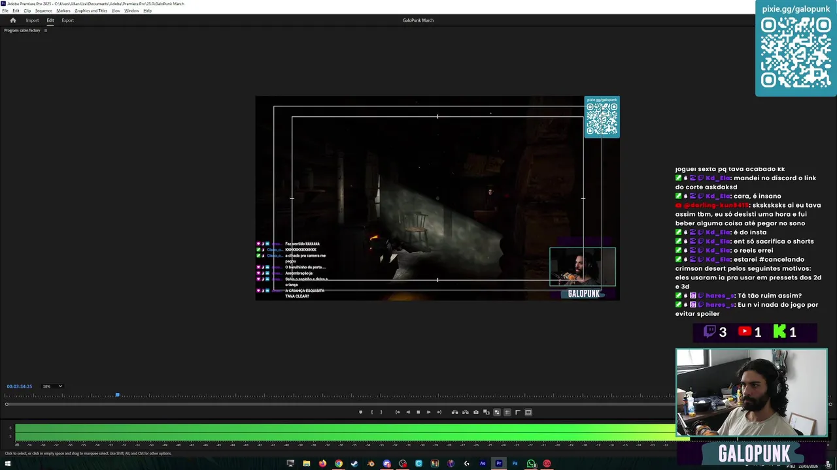Open the Window menu
Viewport: 837px width, 470px height.
pos(131,10)
